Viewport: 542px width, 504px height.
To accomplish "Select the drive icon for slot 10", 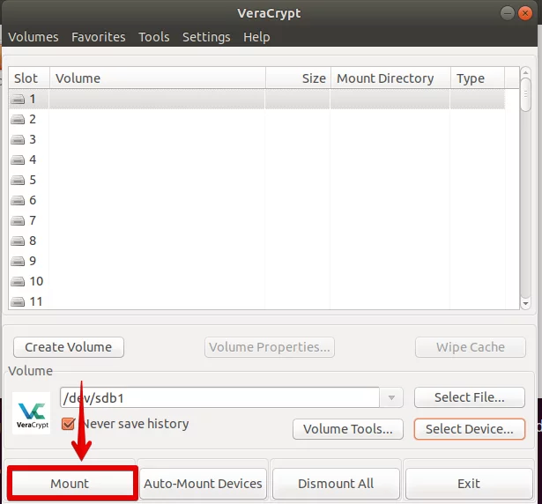I will (x=18, y=281).
